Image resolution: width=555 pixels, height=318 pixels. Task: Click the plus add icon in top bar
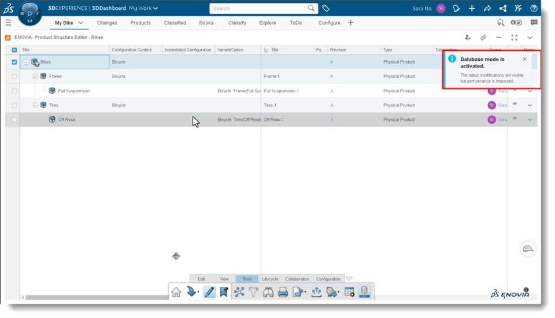click(472, 8)
